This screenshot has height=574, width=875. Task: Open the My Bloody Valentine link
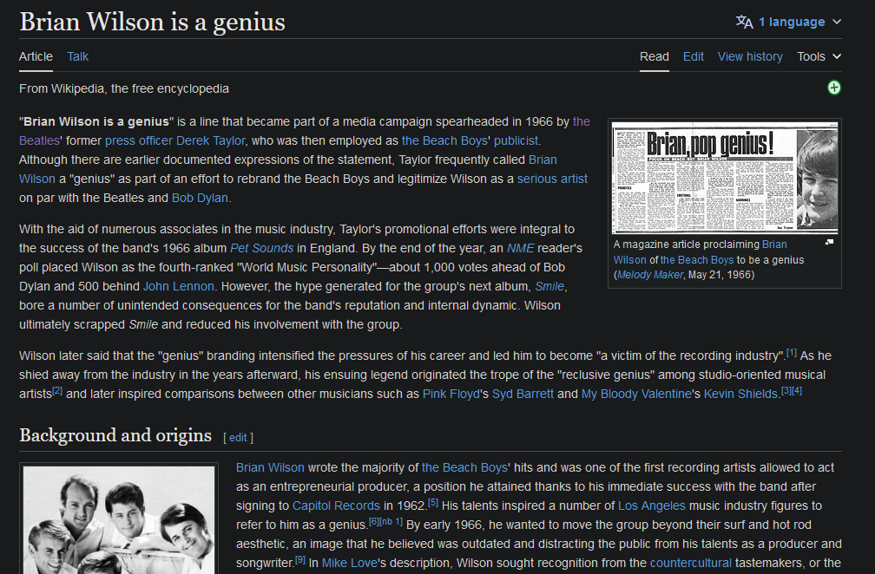[636, 394]
